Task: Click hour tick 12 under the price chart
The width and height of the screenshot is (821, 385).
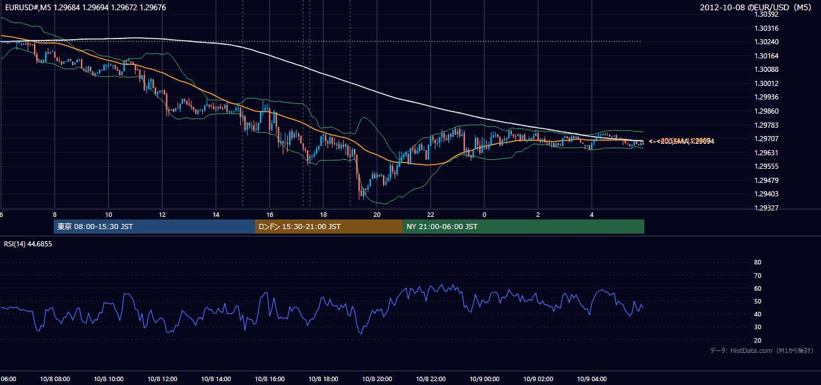Action: [163, 214]
